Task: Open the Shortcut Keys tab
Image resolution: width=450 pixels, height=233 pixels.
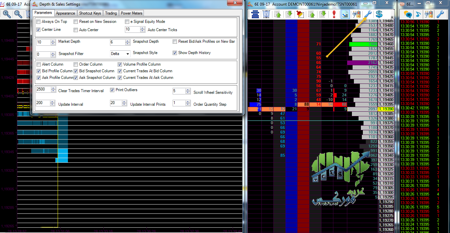Action: point(90,13)
